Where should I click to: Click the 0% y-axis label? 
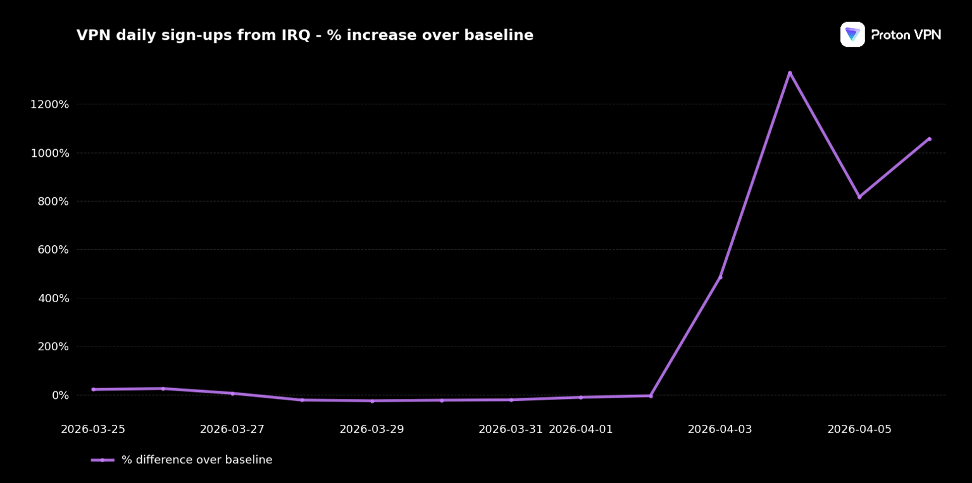61,395
